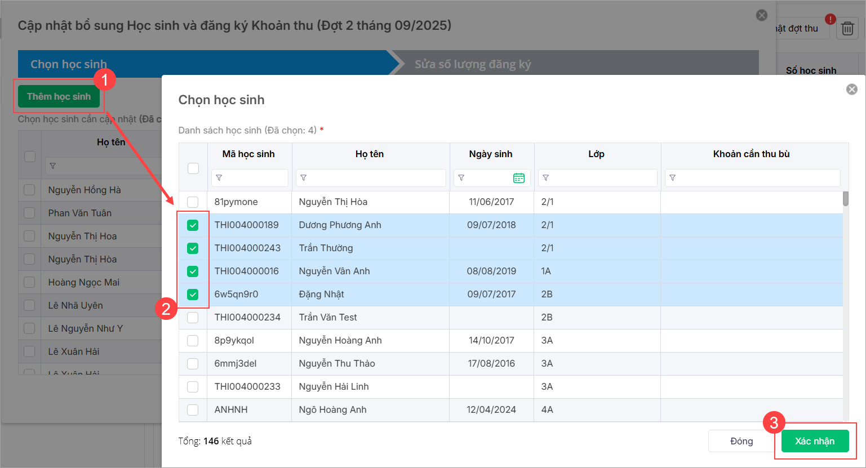Viewport: 866px width, 468px height.
Task: Click student code THI004000189
Action: [246, 225]
